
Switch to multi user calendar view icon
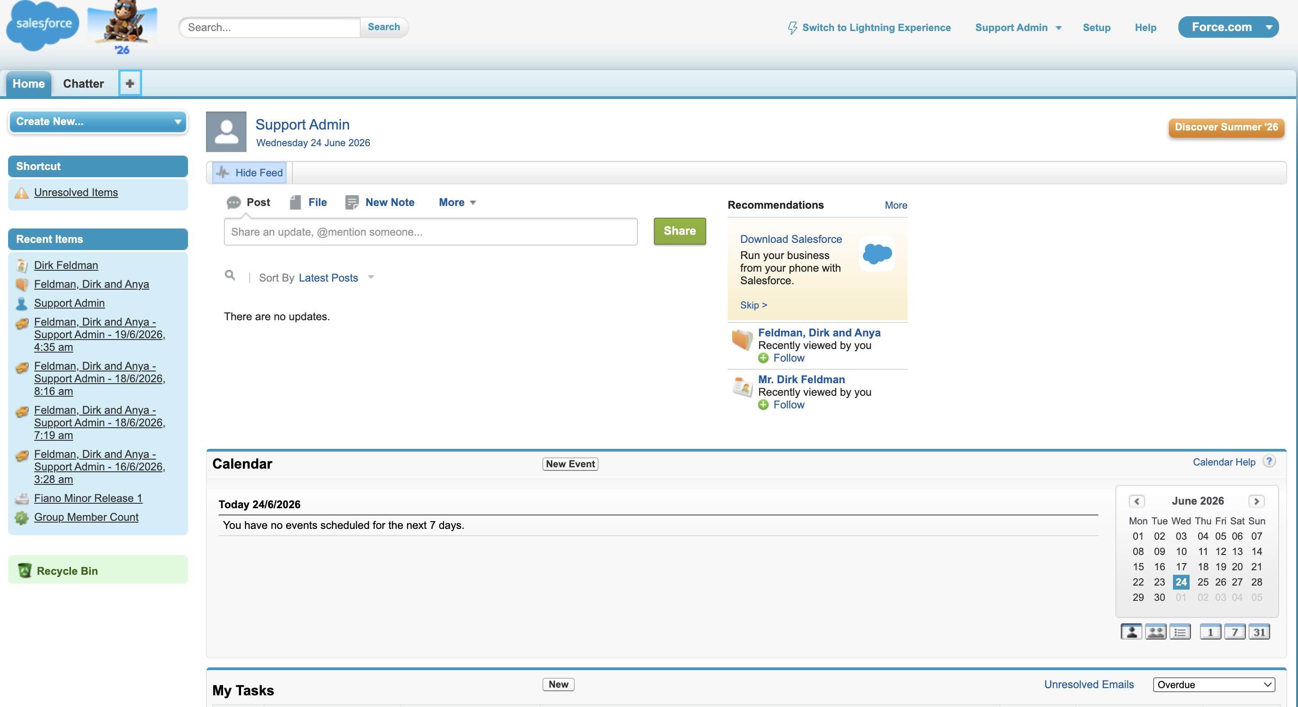[1155, 632]
